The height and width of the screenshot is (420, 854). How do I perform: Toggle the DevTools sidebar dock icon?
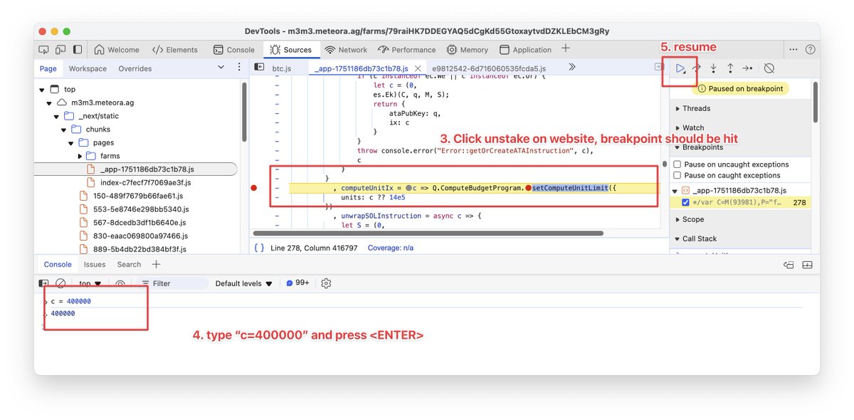coord(78,50)
